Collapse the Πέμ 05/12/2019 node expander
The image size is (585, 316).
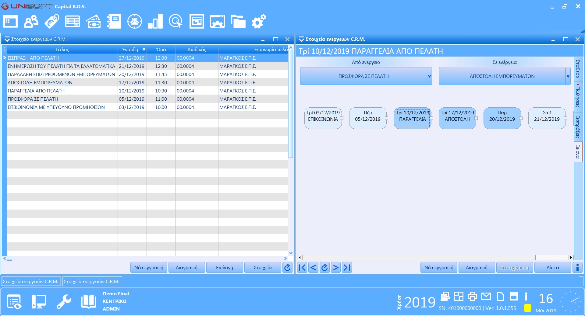[x=386, y=118]
